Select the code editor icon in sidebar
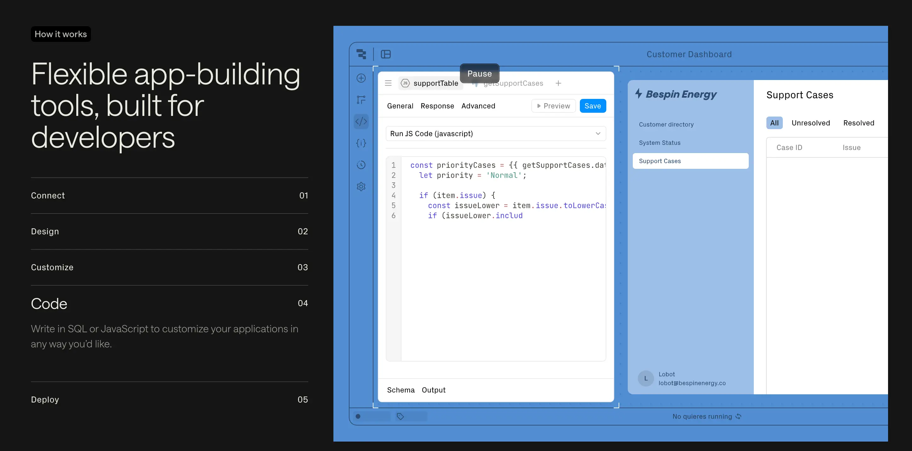The image size is (912, 451). coord(361,121)
